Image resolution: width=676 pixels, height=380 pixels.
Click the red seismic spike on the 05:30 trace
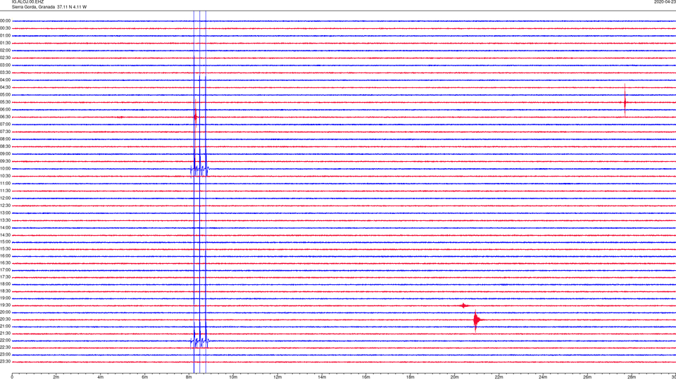point(625,102)
